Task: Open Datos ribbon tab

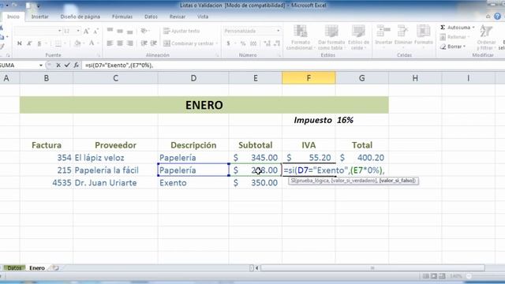Action: [151, 17]
